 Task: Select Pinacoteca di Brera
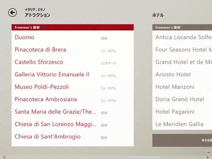click(40, 50)
